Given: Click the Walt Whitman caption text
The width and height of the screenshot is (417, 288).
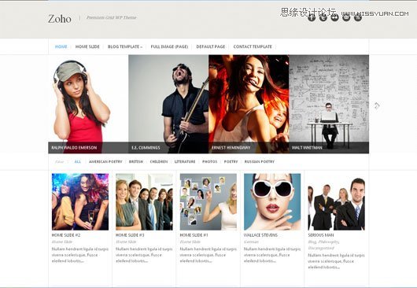Looking at the screenshot, I should click(x=307, y=148).
